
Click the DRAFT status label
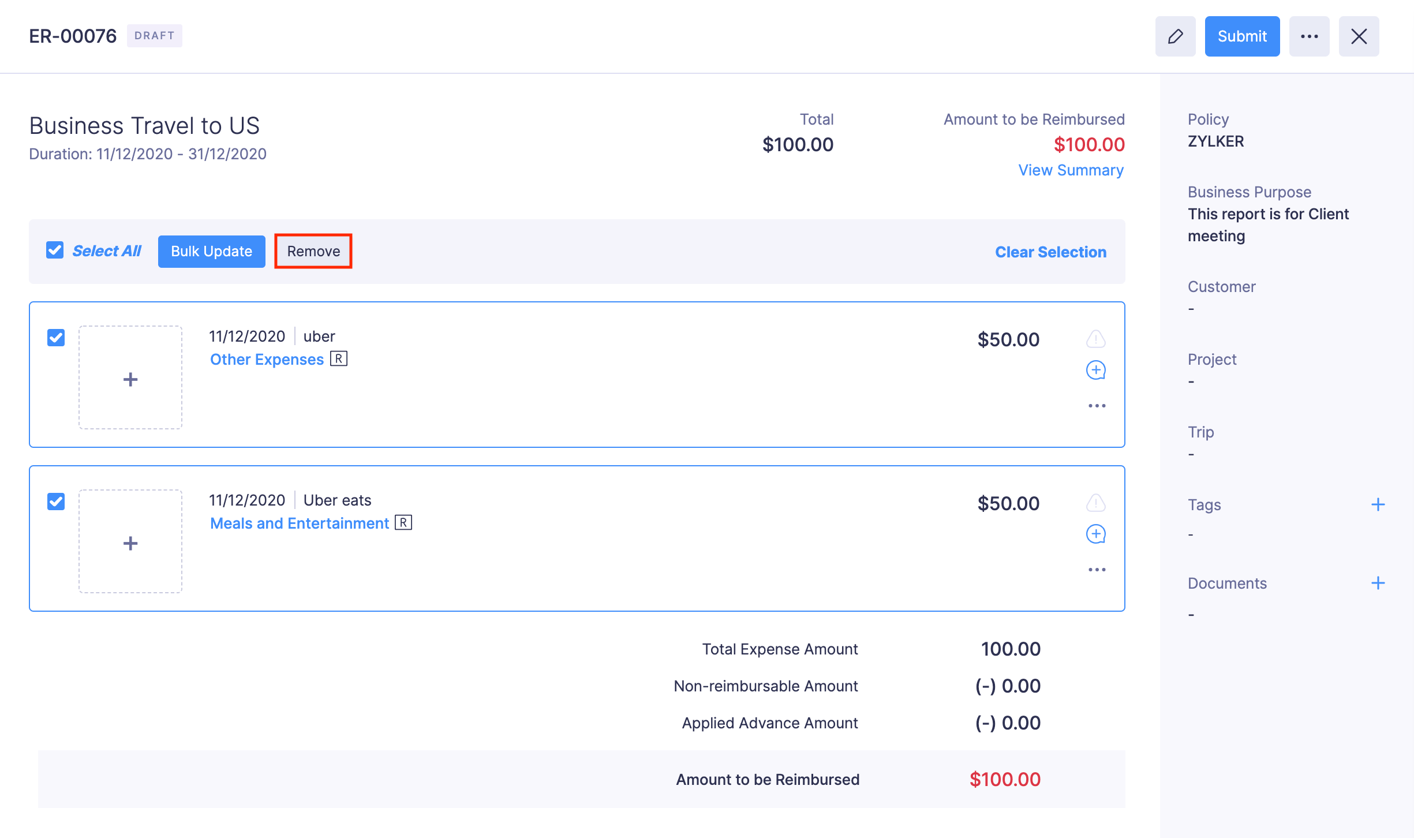click(x=154, y=35)
